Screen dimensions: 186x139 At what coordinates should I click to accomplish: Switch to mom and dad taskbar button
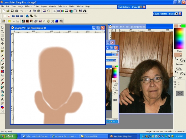[x=64, y=136]
